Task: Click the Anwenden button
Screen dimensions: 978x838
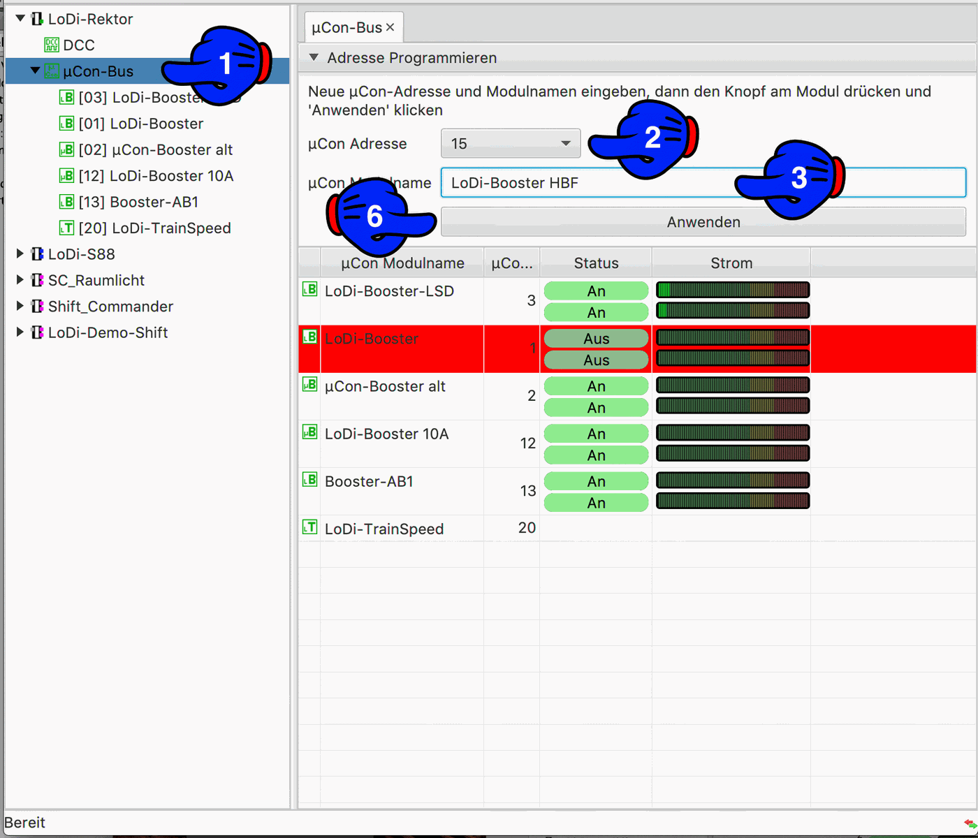Action: (x=703, y=222)
